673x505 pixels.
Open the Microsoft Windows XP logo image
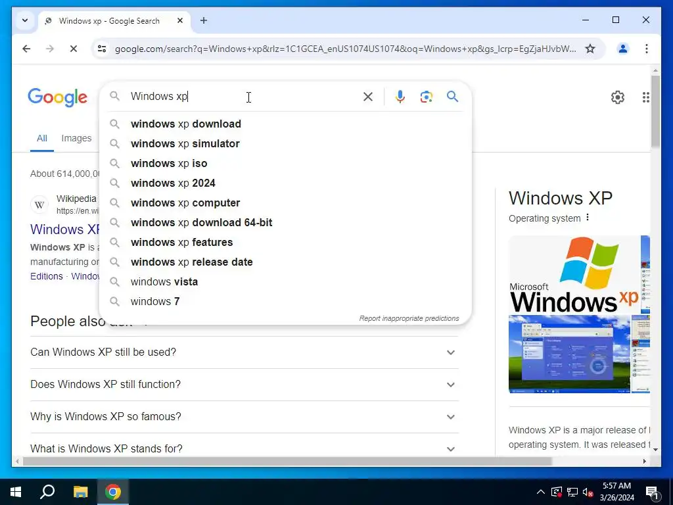pyautogui.click(x=574, y=274)
